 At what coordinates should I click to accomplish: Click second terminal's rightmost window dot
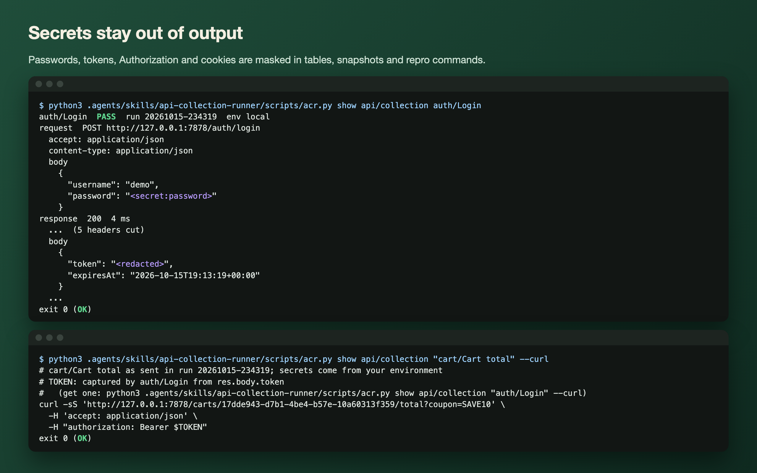point(60,338)
